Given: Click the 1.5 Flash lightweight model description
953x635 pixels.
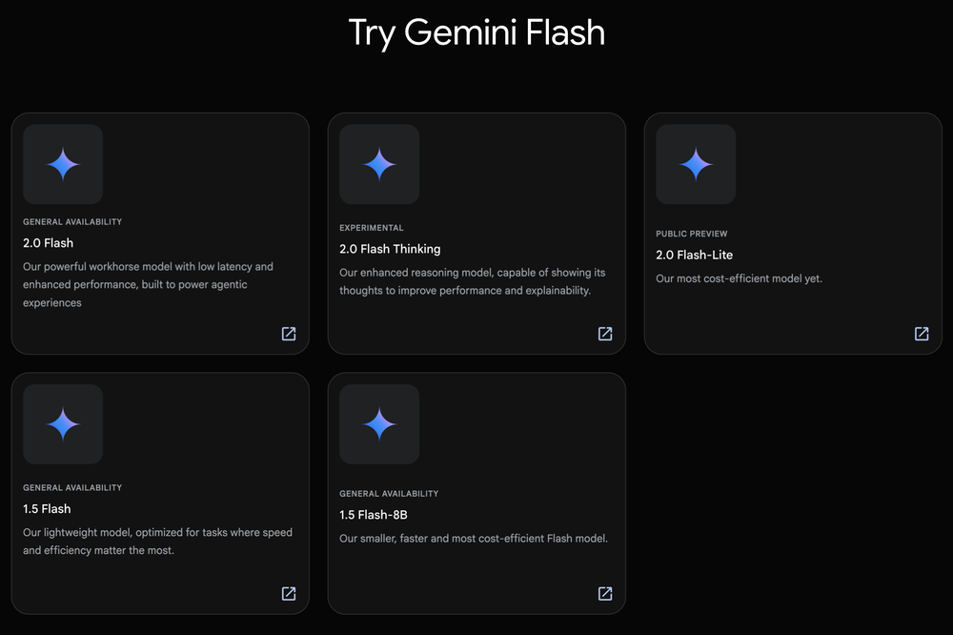Looking at the screenshot, I should [157, 542].
